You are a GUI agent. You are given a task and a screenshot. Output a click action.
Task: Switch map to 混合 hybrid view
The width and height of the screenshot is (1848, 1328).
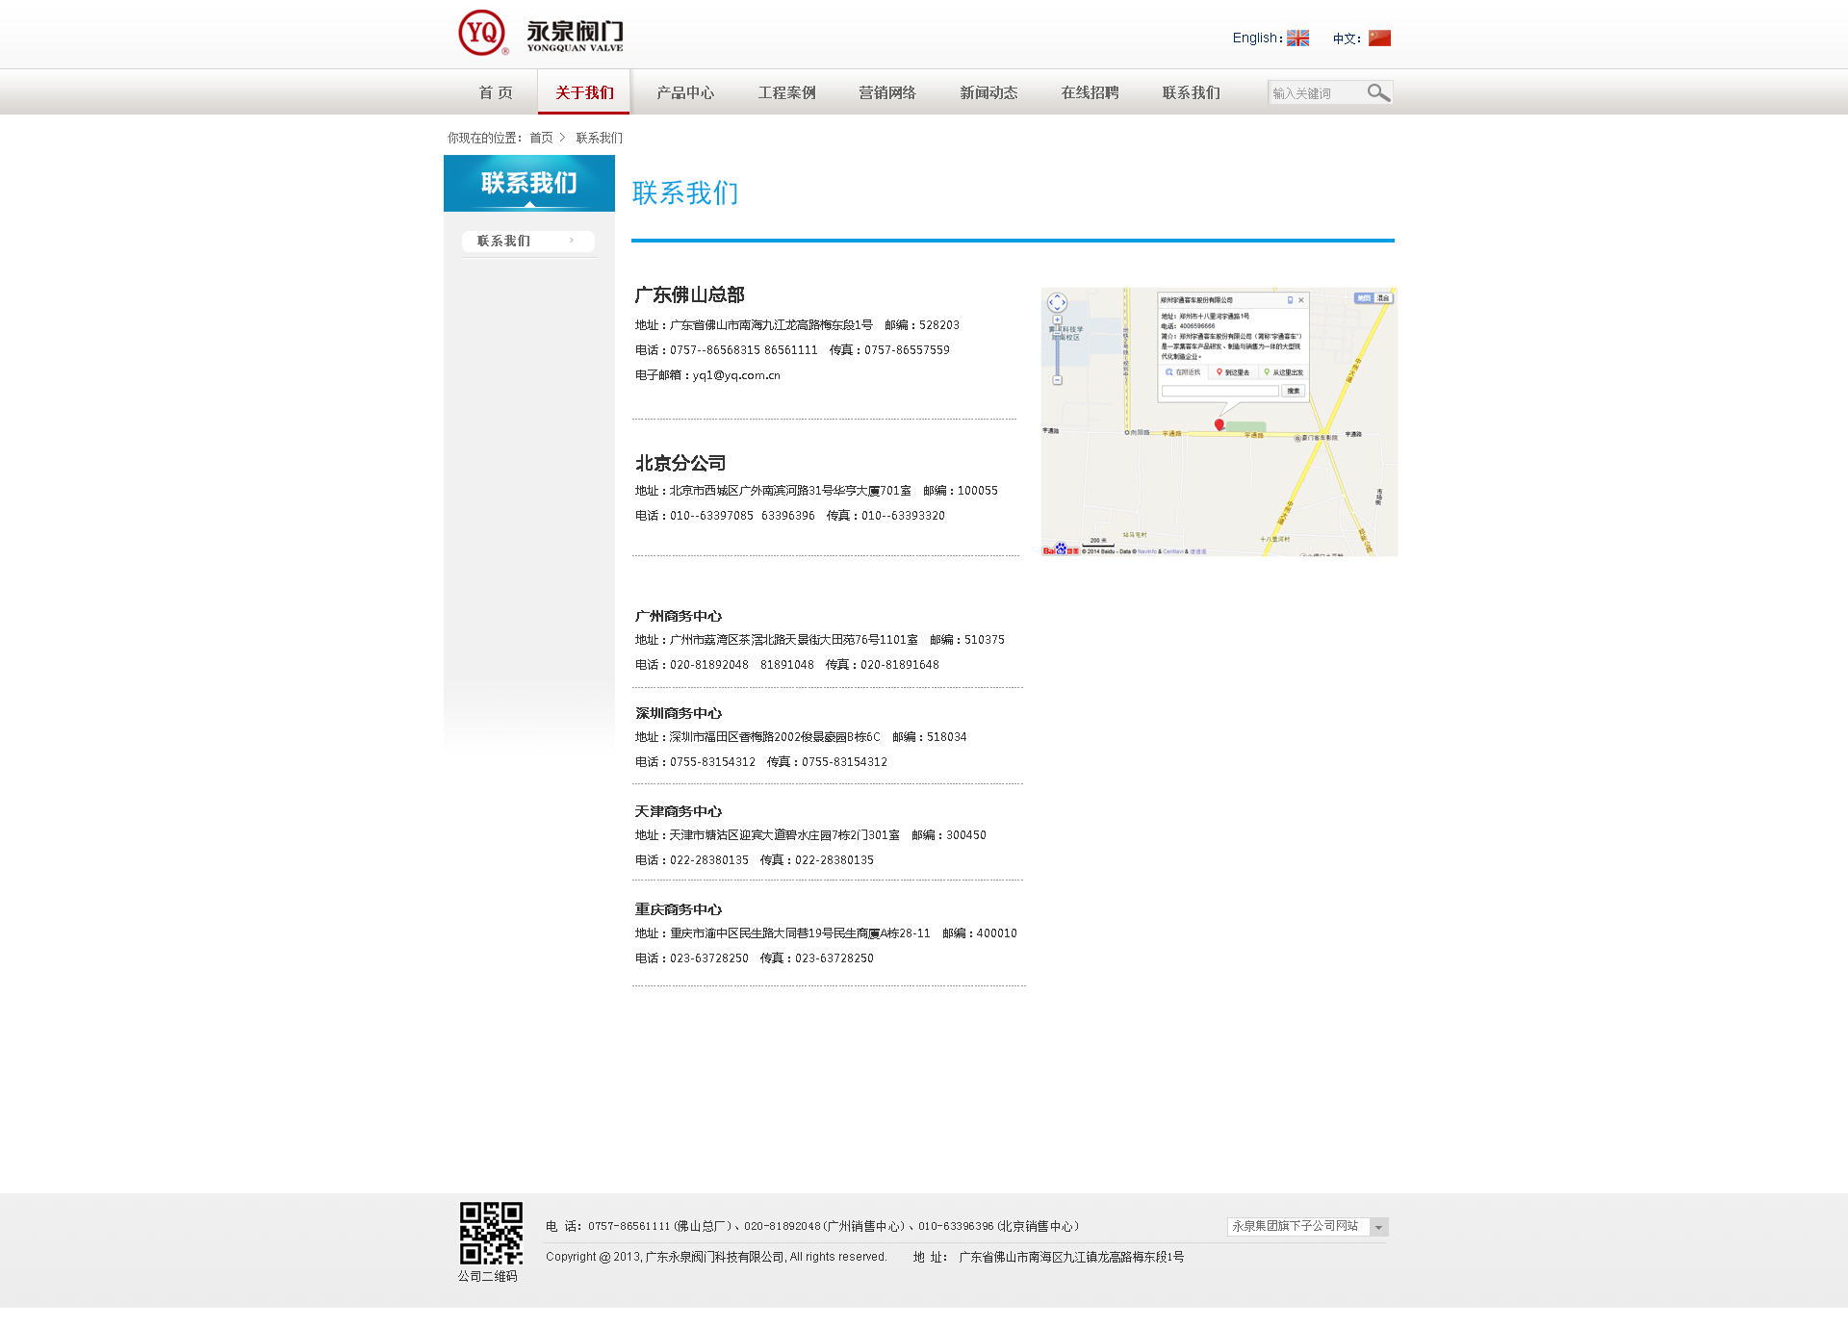click(1383, 298)
